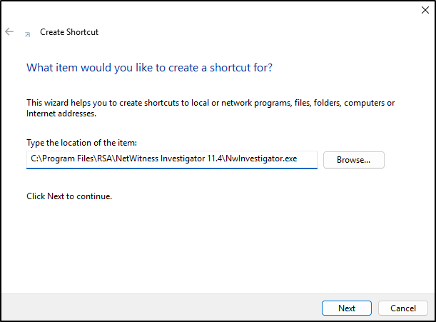
Task: Click the back arrow in the wizard header
Action: coord(9,31)
